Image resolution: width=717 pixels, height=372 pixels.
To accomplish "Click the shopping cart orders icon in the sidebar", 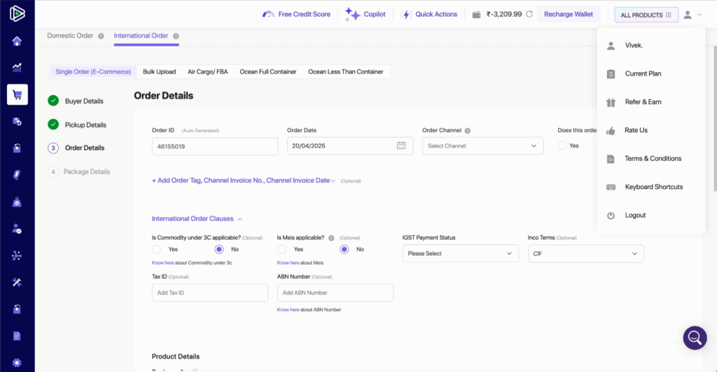I will point(17,94).
